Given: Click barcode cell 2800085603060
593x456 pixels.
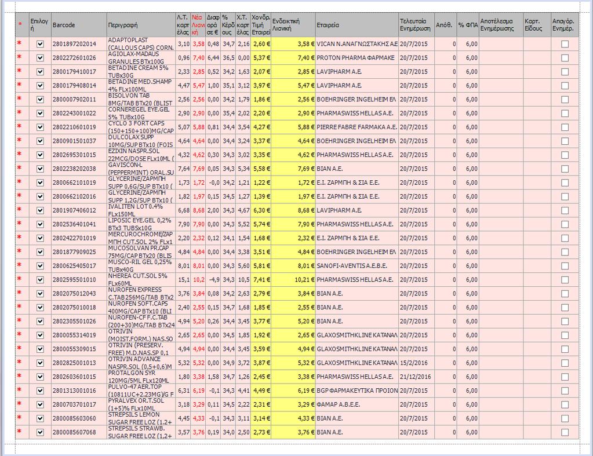Looking at the screenshot, I should coord(79,418).
